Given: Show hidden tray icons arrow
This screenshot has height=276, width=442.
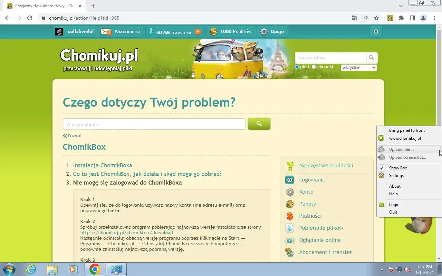Looking at the screenshot, I should point(382,269).
